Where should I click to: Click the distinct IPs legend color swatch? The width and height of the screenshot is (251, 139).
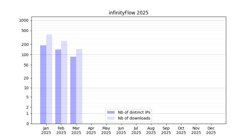click(111, 112)
